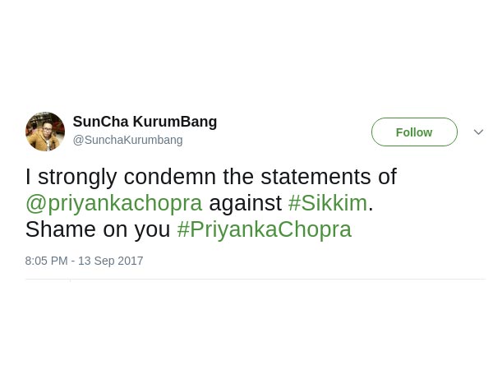493x370 pixels.
Task: Select the #Sikkim hashtag
Action: (x=328, y=203)
